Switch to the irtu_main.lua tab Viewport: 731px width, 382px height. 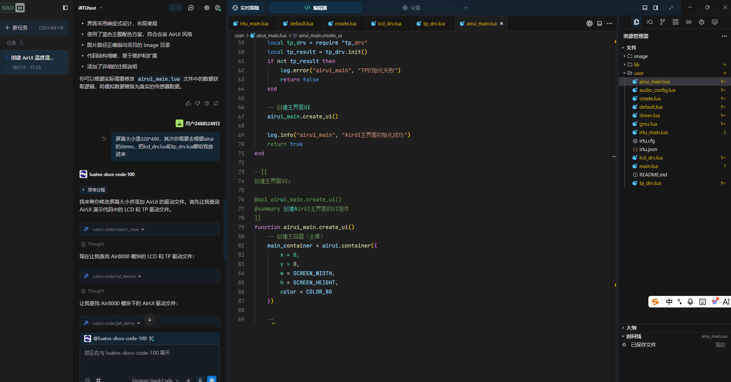(x=254, y=23)
